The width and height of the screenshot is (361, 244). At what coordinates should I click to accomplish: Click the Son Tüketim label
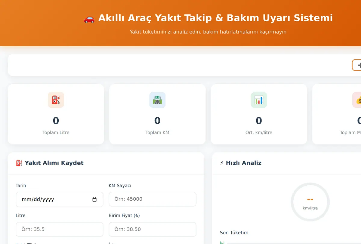pyautogui.click(x=234, y=233)
